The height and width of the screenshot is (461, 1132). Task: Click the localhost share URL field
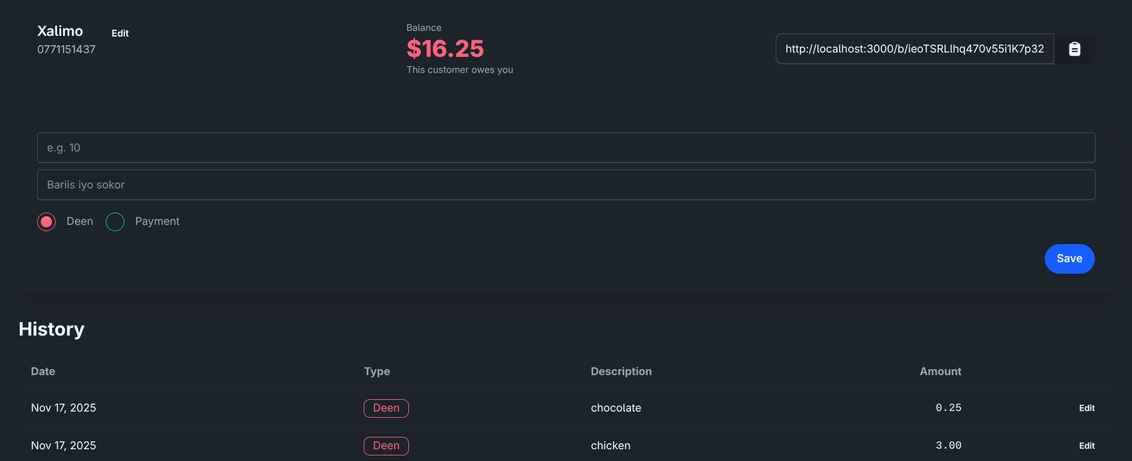pos(914,49)
